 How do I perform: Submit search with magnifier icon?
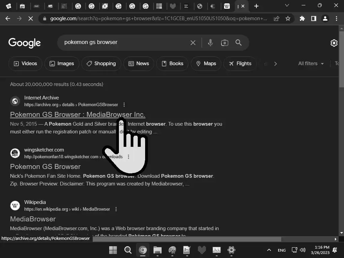point(239,43)
